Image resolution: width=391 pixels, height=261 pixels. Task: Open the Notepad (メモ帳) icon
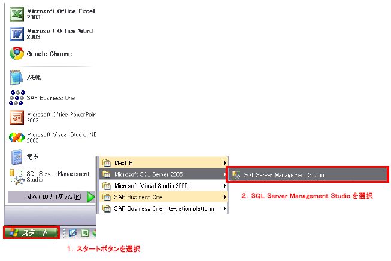pyautogui.click(x=16, y=78)
